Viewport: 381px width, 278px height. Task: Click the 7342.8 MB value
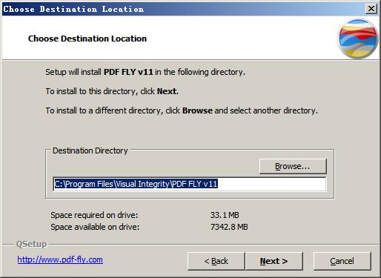coord(229,227)
